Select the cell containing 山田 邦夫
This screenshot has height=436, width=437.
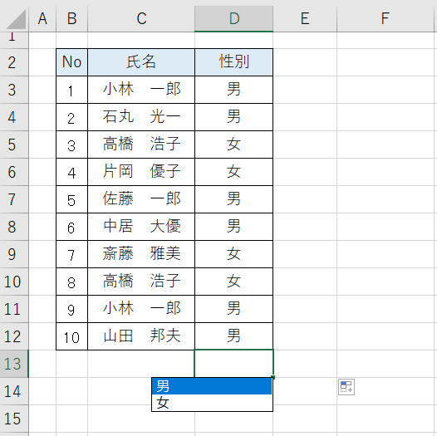click(x=141, y=336)
